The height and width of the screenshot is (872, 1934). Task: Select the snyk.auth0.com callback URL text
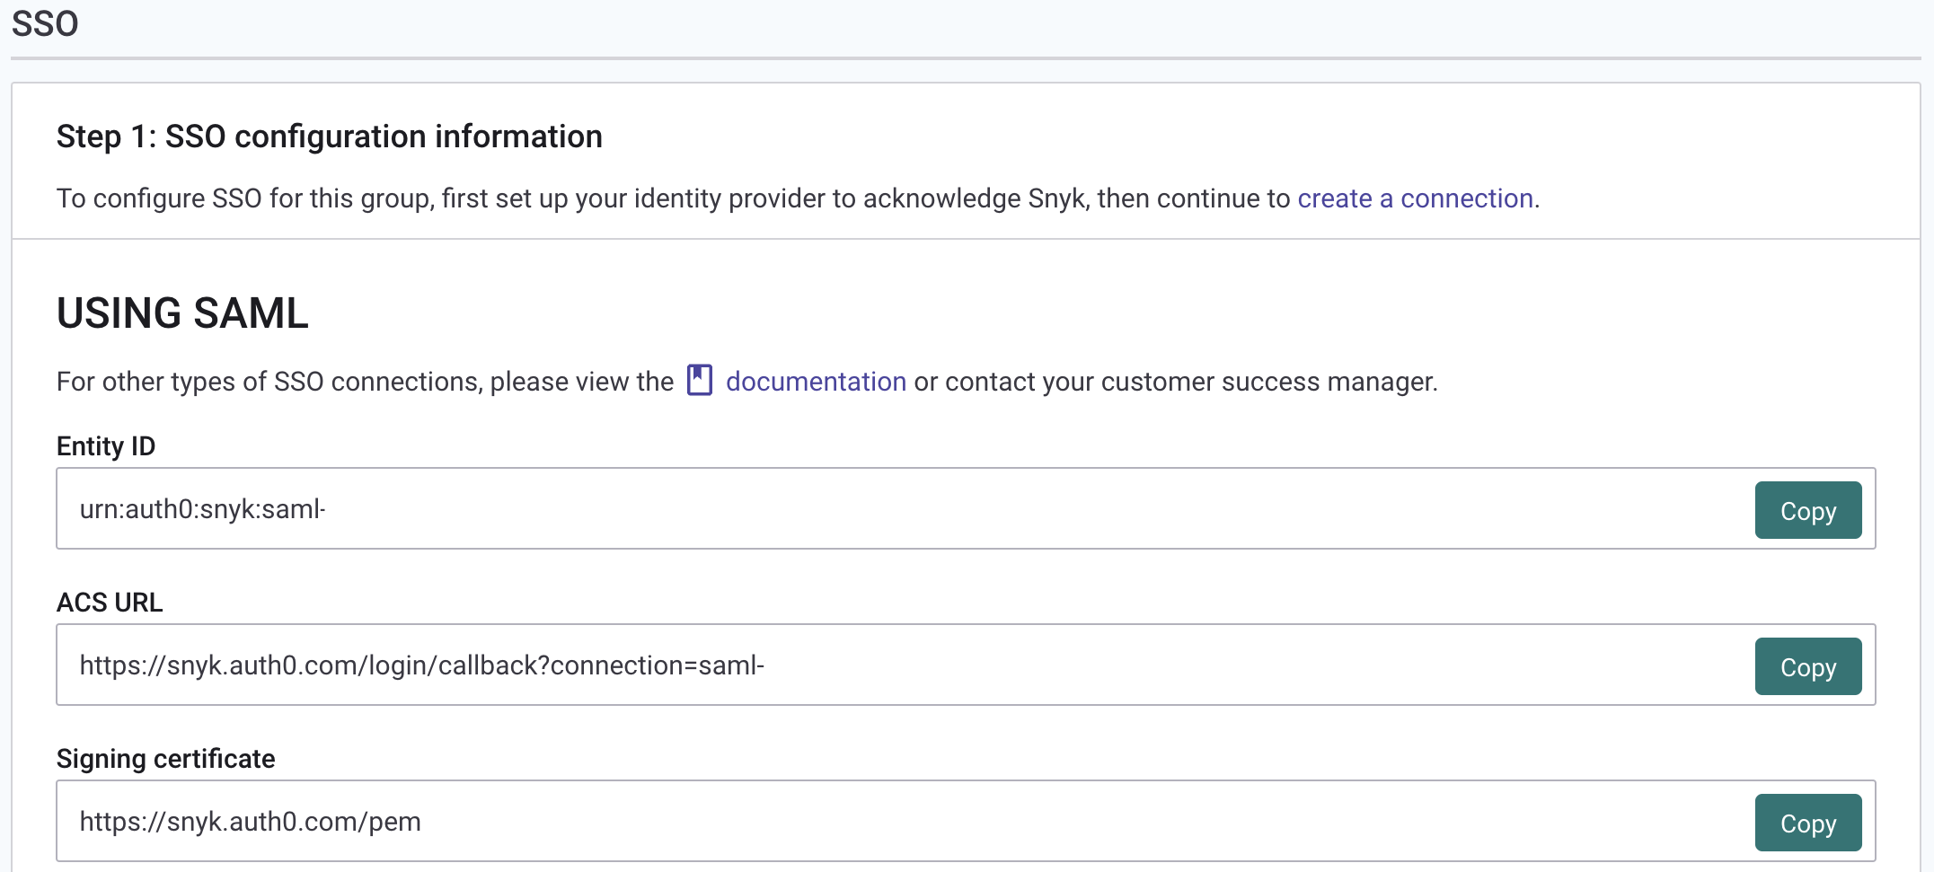(421, 665)
